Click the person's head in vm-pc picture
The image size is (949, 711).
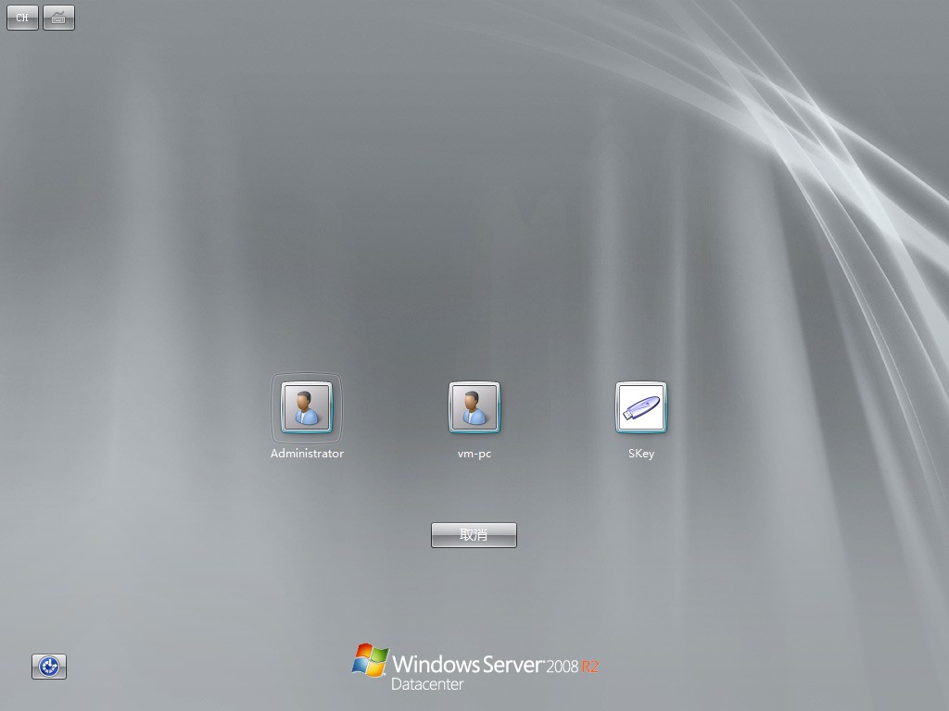pyautogui.click(x=472, y=400)
